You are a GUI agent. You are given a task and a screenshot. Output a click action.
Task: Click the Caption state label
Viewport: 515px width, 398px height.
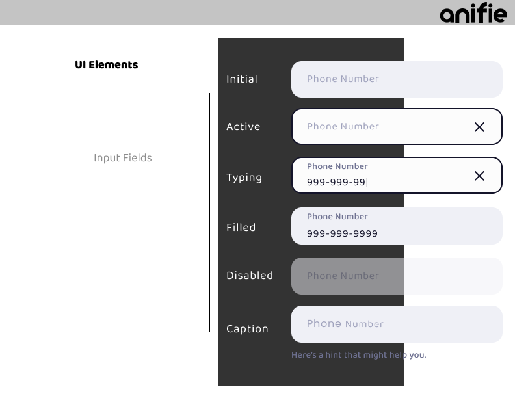[247, 329]
